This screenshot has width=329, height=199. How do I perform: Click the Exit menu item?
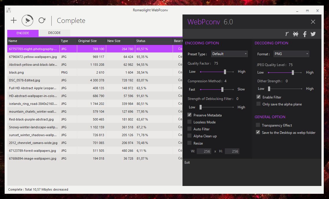tap(187, 162)
